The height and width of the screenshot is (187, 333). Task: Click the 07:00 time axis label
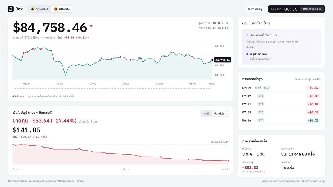pyautogui.click(x=159, y=84)
